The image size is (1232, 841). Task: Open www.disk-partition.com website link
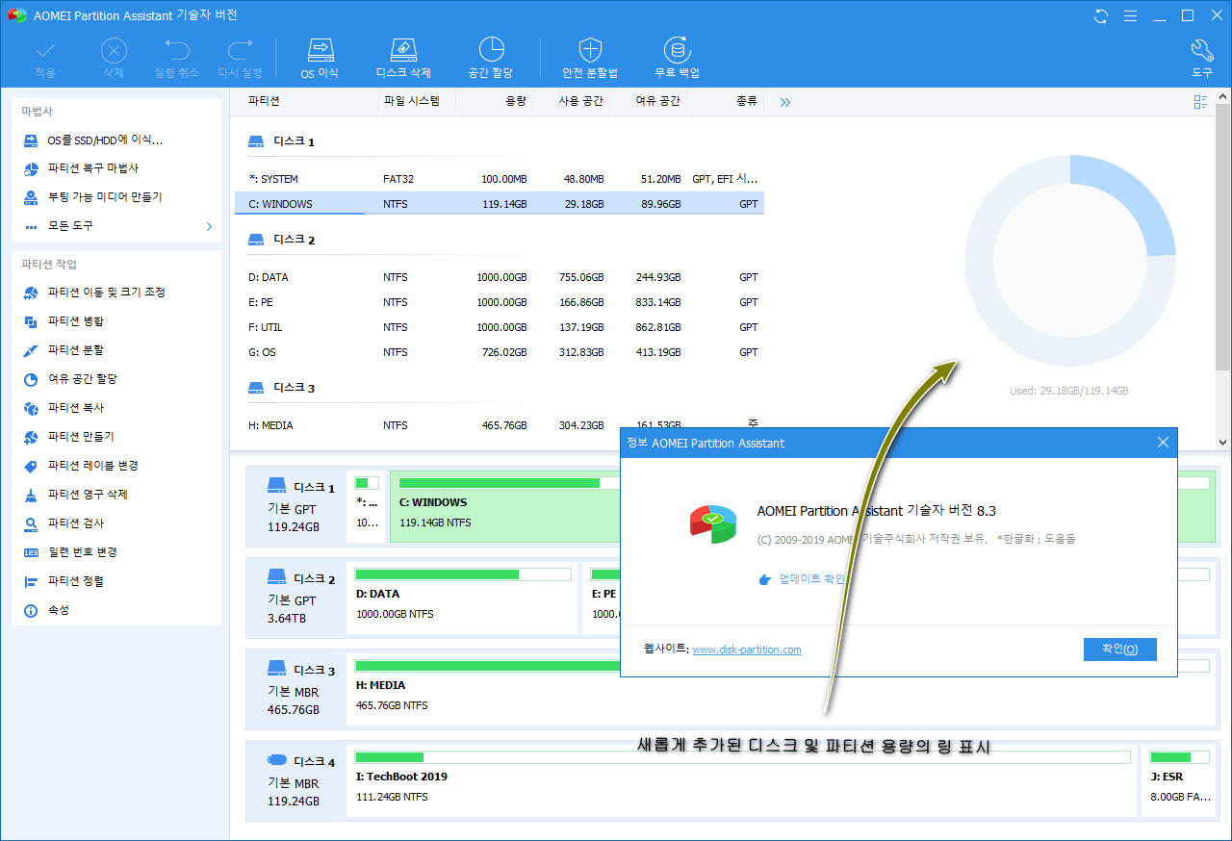click(x=747, y=650)
